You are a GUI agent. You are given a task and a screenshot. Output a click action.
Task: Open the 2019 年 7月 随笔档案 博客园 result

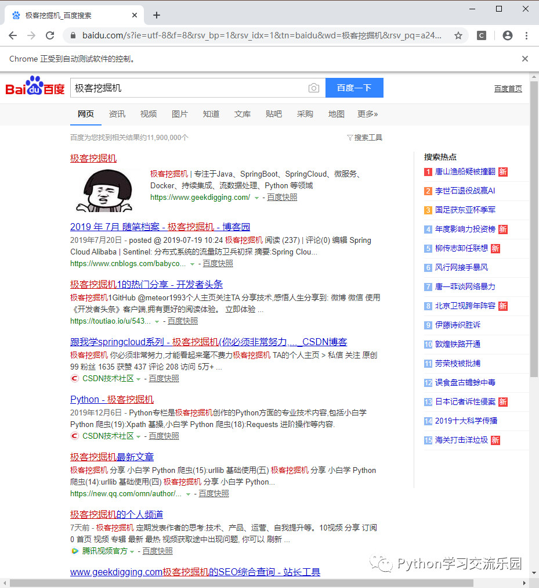pyautogui.click(x=160, y=227)
